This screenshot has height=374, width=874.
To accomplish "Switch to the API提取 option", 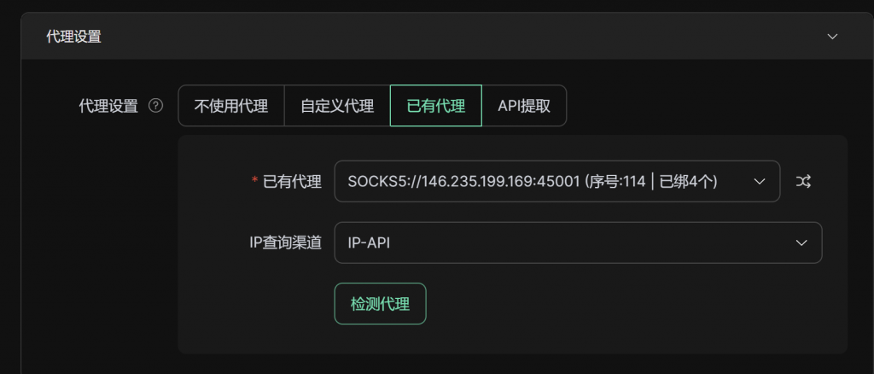I will [523, 106].
